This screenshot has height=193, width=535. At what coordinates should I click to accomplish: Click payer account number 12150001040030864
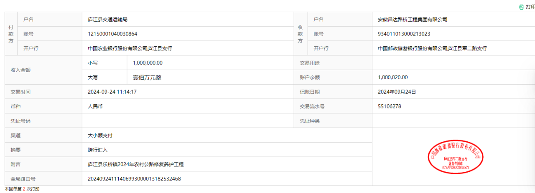click(x=112, y=34)
